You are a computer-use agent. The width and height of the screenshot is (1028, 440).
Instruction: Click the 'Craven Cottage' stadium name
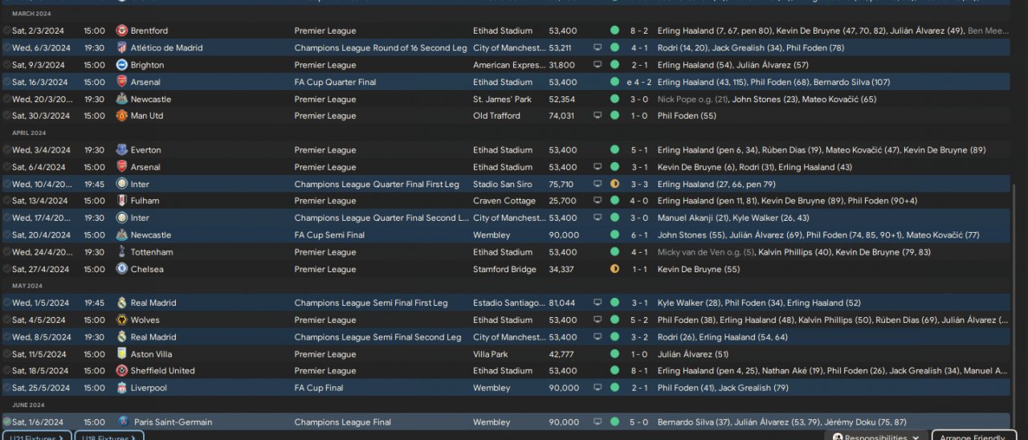[504, 201]
